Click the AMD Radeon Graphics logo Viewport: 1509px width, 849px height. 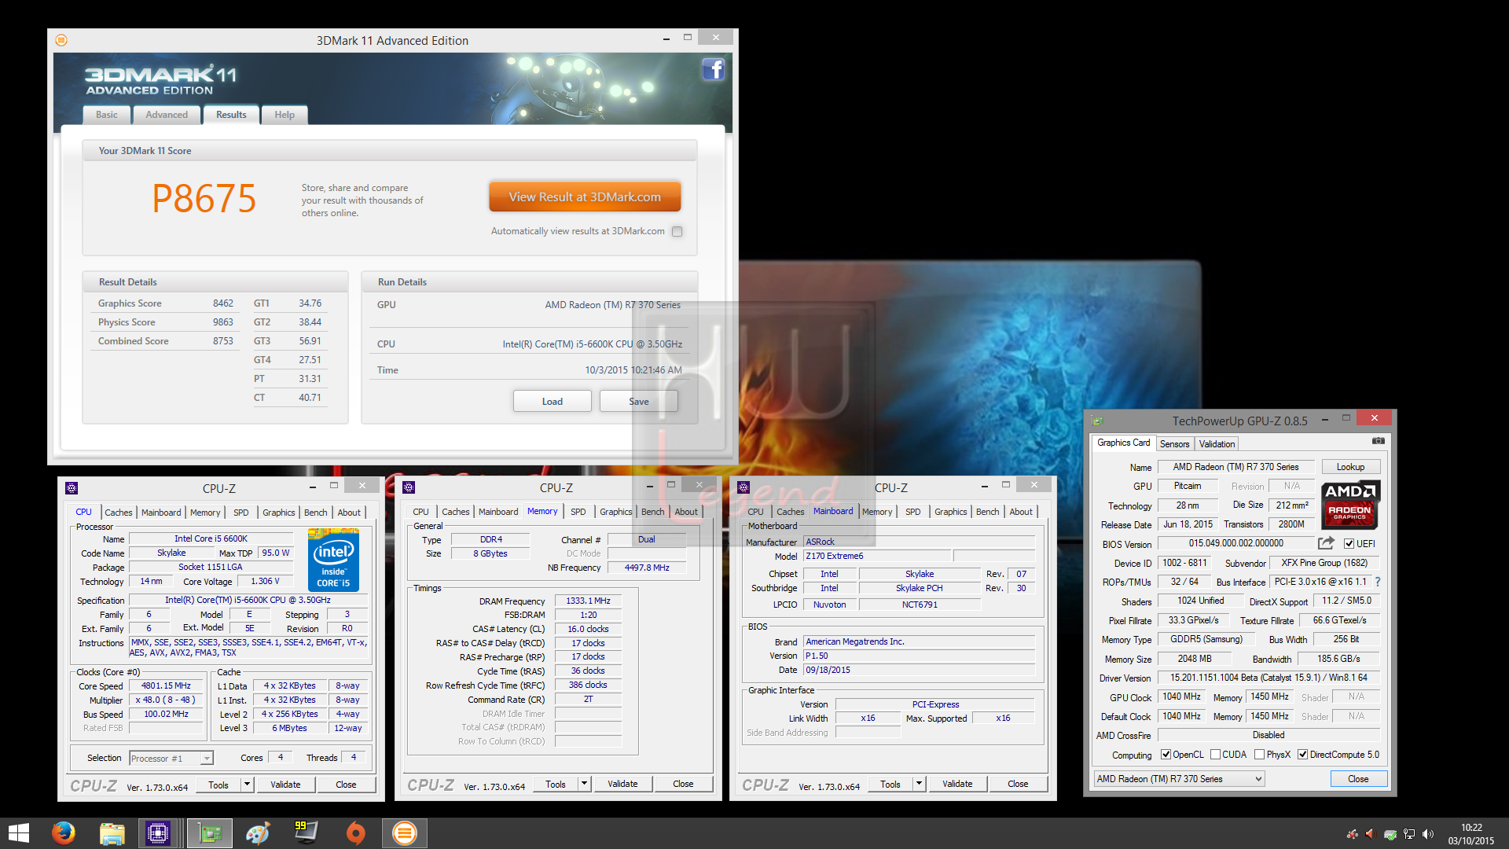1350,504
